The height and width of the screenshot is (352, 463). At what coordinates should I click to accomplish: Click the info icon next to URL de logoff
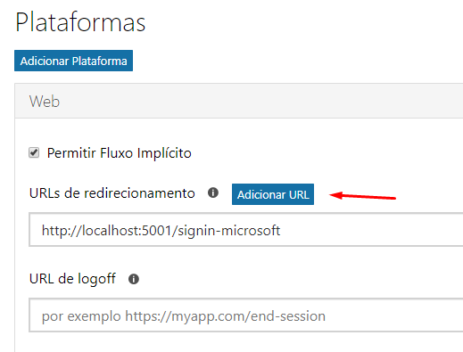(x=134, y=279)
